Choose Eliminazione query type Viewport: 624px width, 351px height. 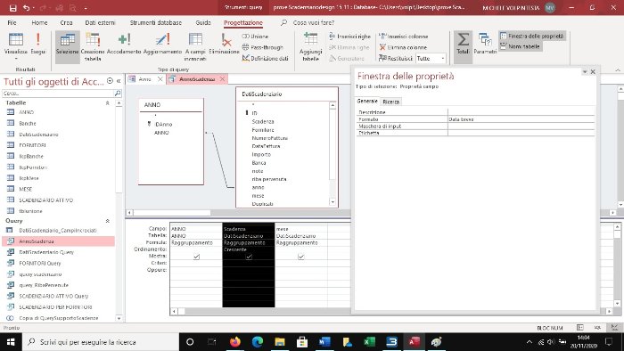224,44
